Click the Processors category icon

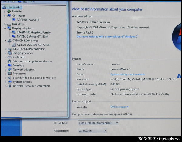10,74
